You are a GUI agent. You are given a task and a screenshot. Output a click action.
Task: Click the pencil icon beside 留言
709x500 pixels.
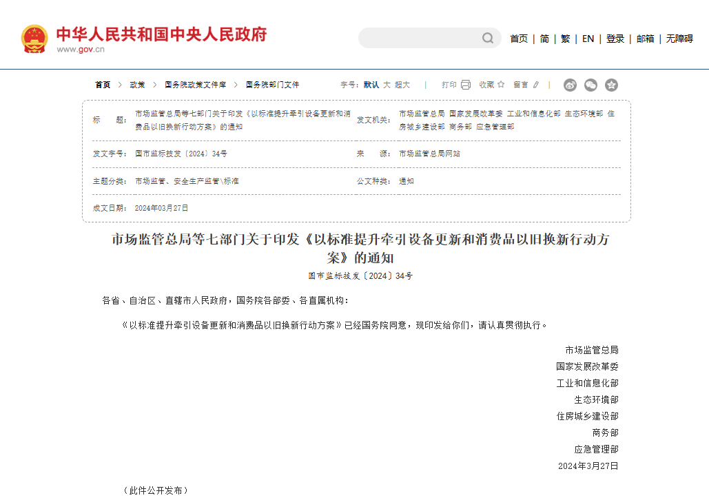point(536,85)
